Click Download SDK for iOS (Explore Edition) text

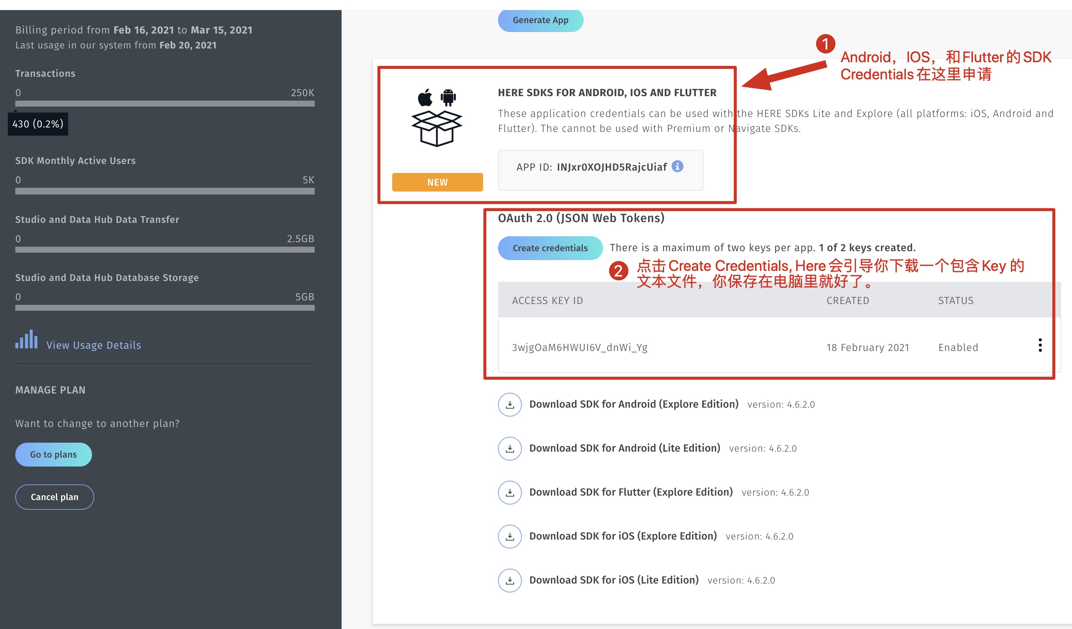pyautogui.click(x=623, y=536)
